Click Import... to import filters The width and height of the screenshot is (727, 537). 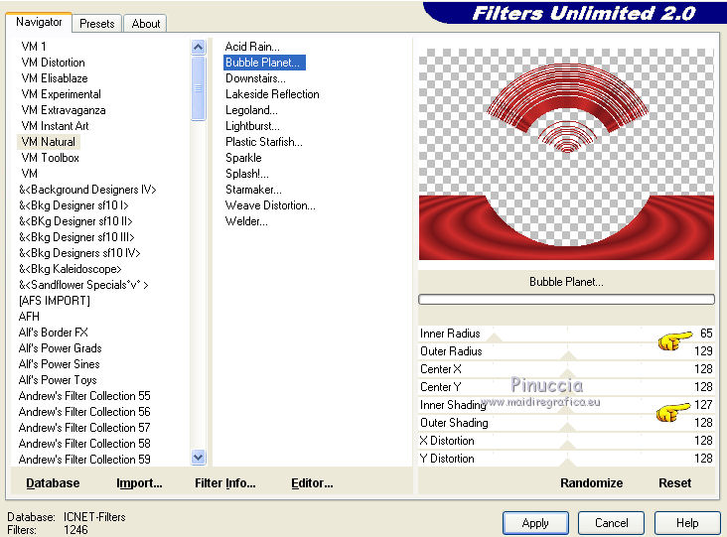139,483
